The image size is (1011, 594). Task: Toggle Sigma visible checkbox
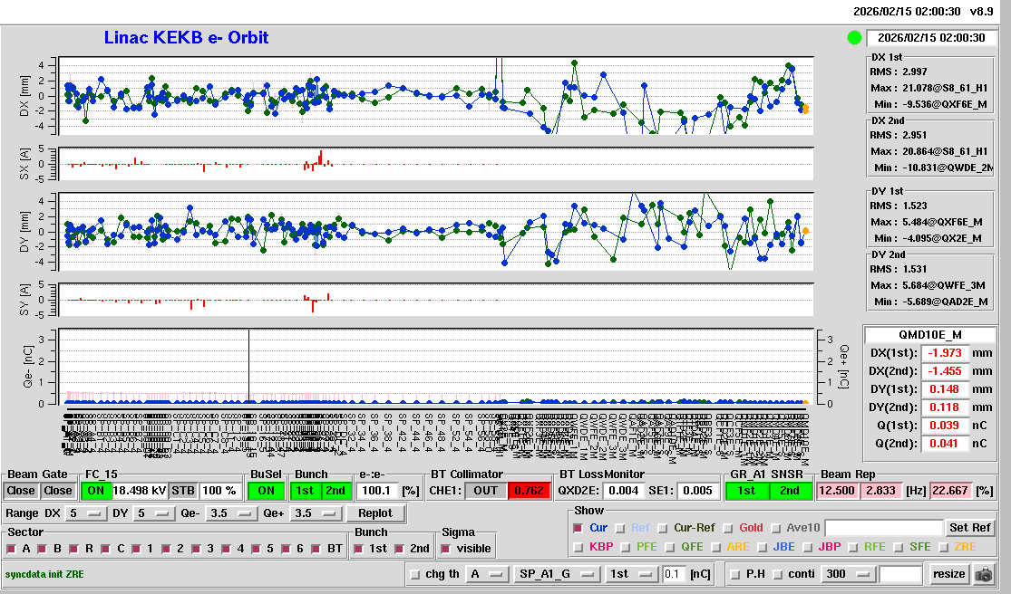(445, 549)
